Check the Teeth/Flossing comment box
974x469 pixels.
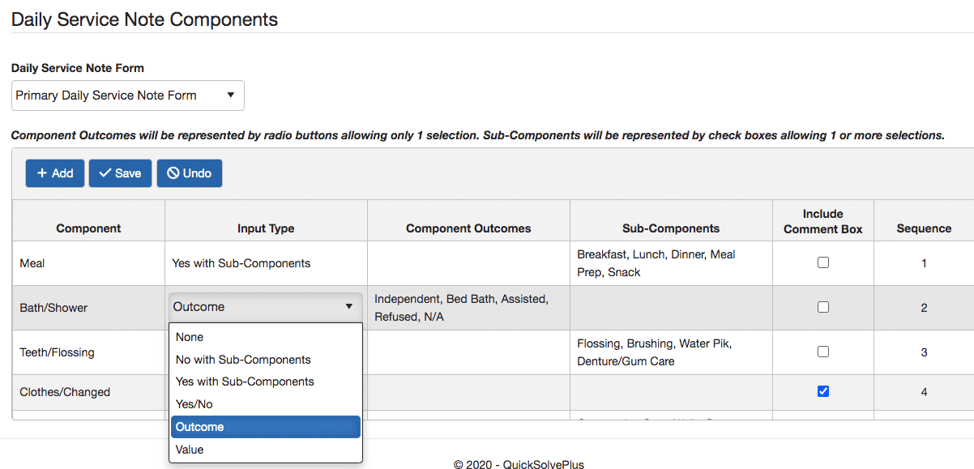(822, 351)
